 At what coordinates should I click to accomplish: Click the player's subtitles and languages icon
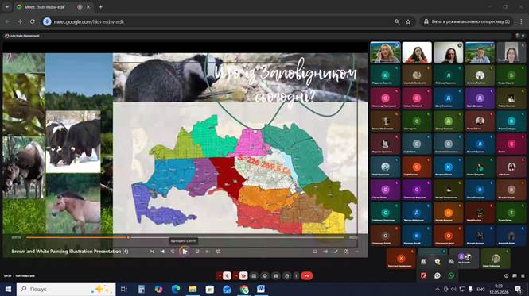pyautogui.click(x=315, y=252)
